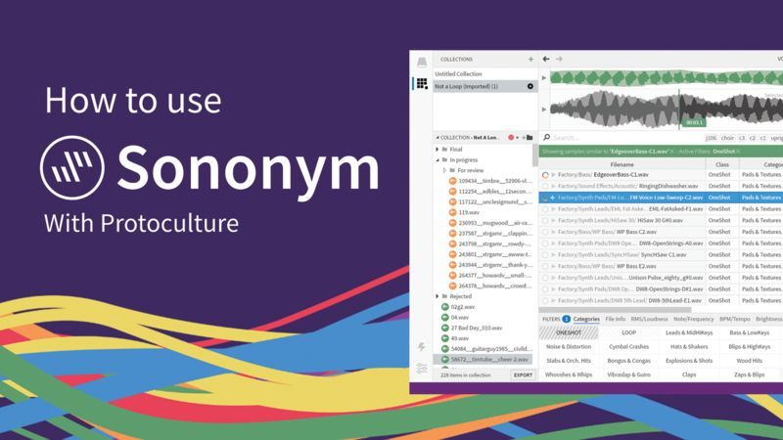Click the add icon on FM-Voice-Low-Sweep-C2.wav row
The height and width of the screenshot is (440, 783).
click(553, 198)
